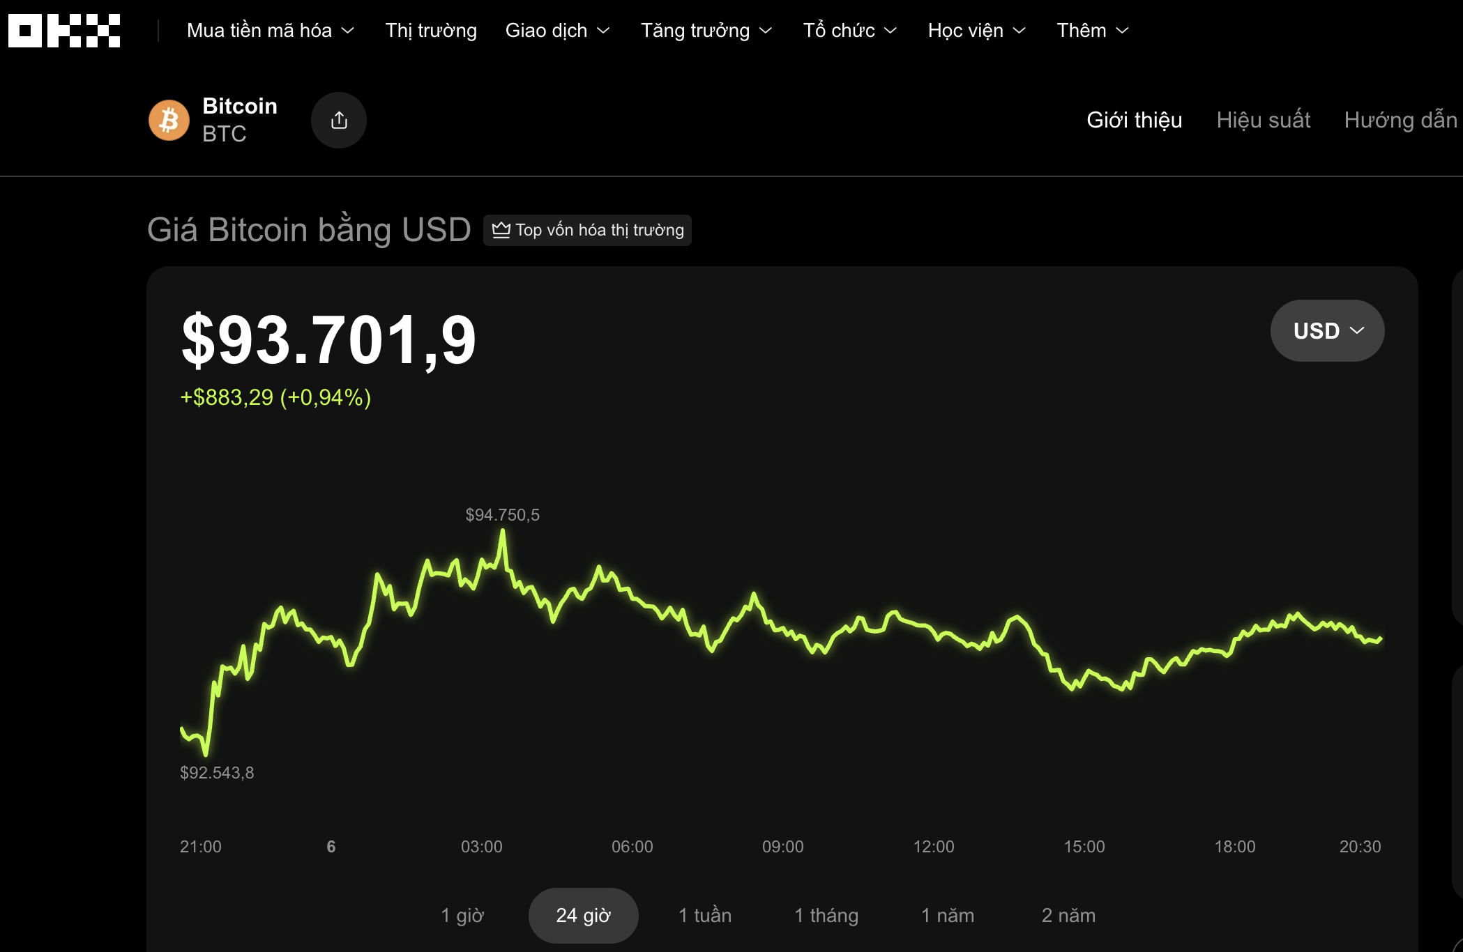This screenshot has width=1463, height=952.
Task: Open the share options for Bitcoin
Action: pos(339,119)
